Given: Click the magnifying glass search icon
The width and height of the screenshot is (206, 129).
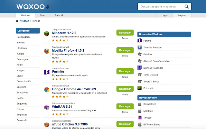Looking at the screenshot, I should coord(187,6).
